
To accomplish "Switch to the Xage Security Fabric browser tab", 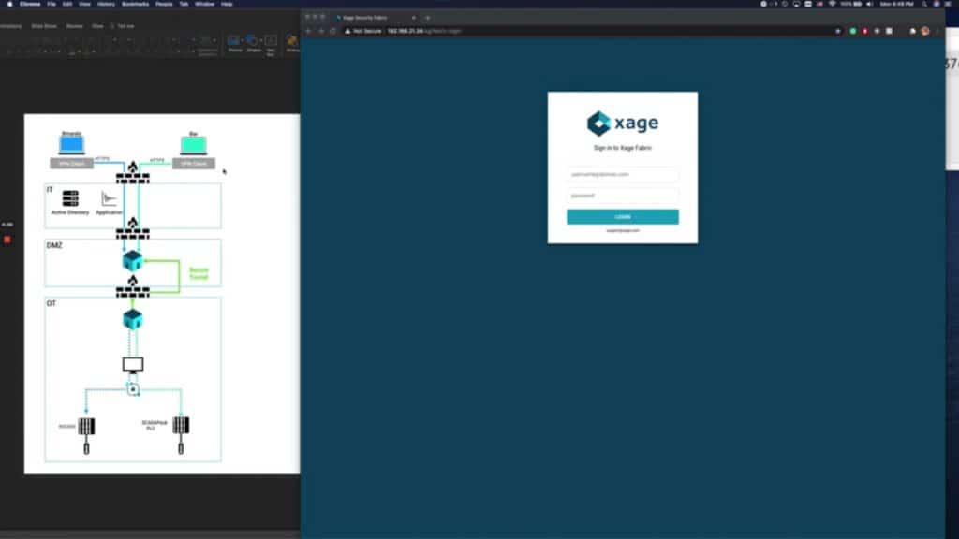I will [x=365, y=17].
